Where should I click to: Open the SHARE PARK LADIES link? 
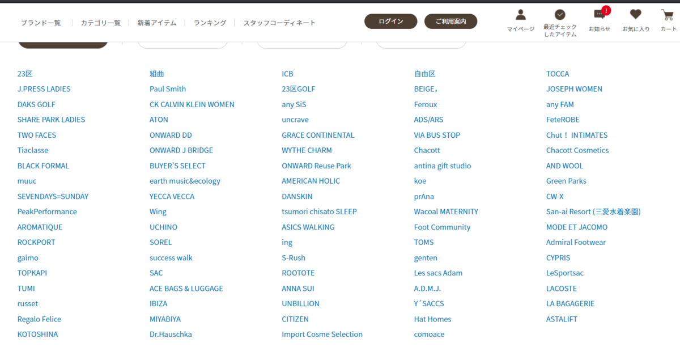tap(51, 120)
